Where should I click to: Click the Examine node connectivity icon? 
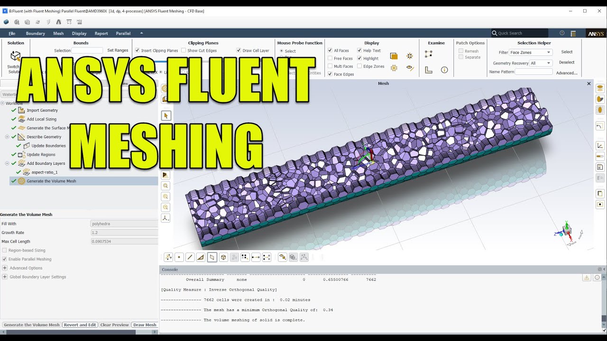pyautogui.click(x=429, y=54)
